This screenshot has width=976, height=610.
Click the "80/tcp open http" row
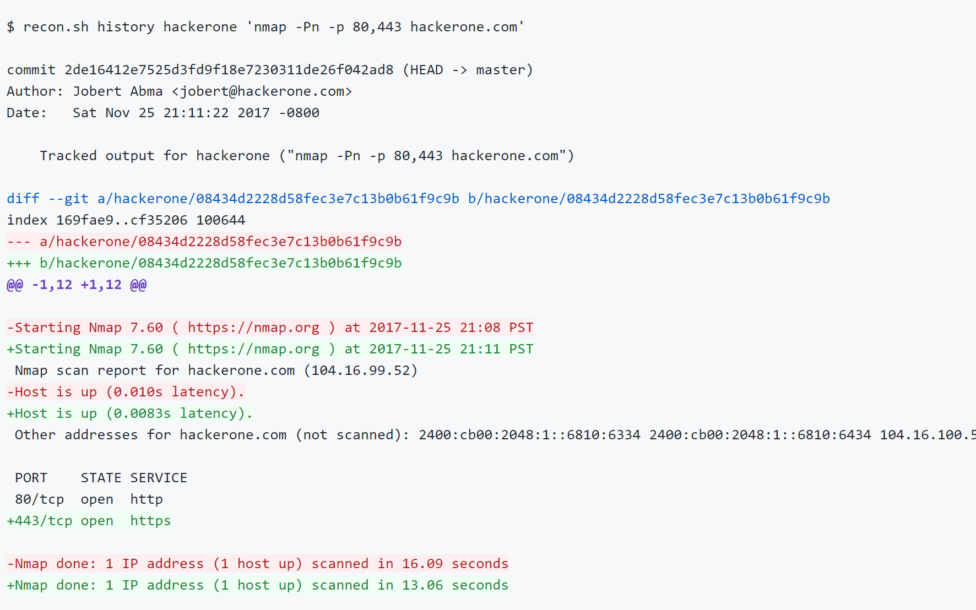(89, 499)
